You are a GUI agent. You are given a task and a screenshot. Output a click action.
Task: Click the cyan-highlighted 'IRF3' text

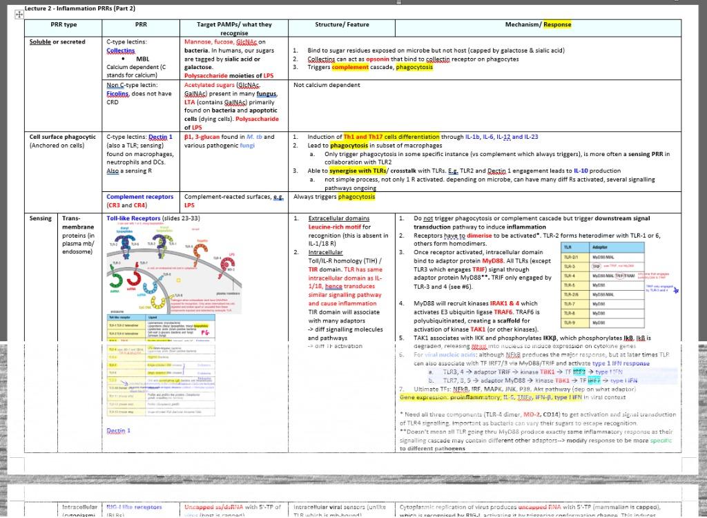pos(579,372)
